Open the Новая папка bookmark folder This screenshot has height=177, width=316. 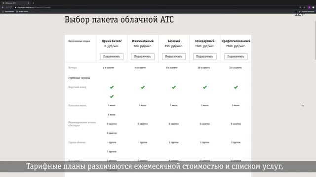[x=22, y=12]
